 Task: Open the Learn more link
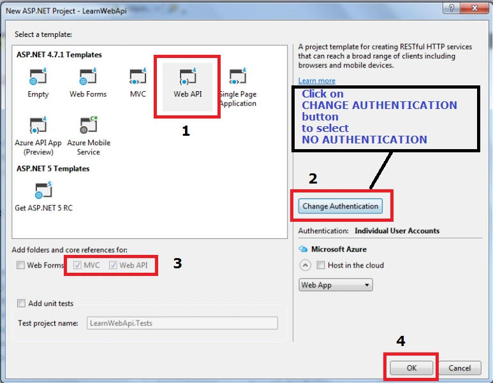pyautogui.click(x=316, y=81)
